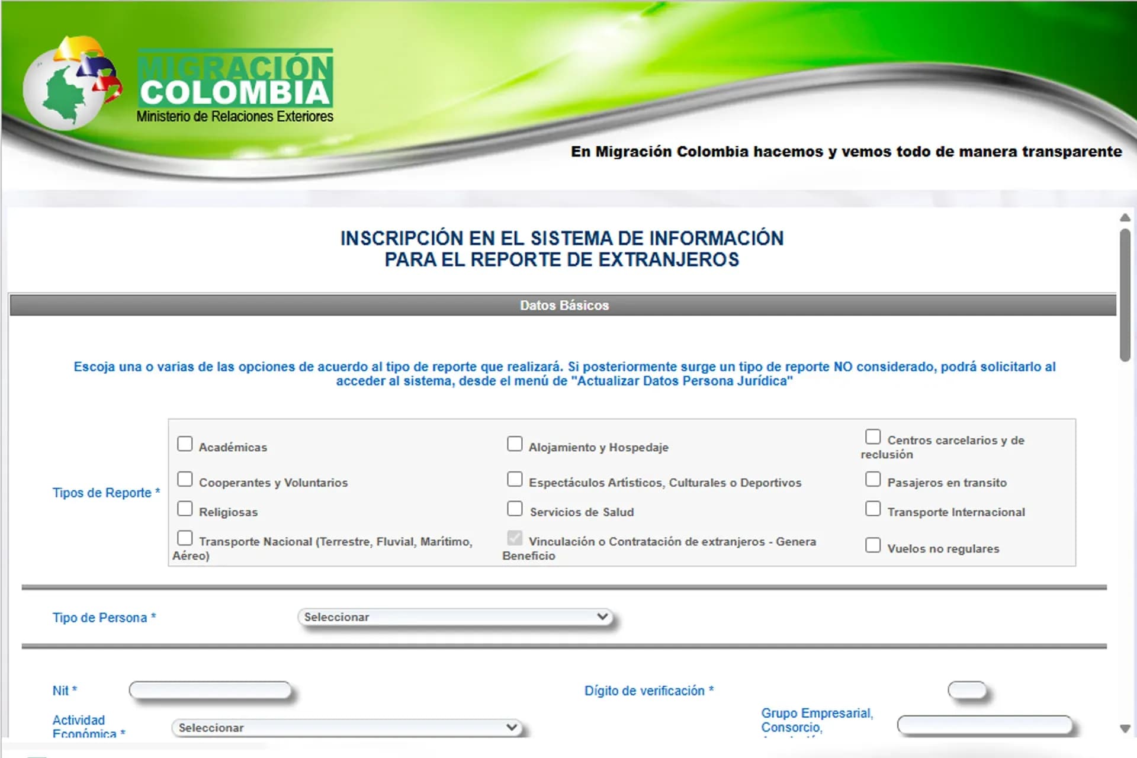
Task: Tick Espectáculos Artísticos, Culturales o Deportivos
Action: pos(515,479)
